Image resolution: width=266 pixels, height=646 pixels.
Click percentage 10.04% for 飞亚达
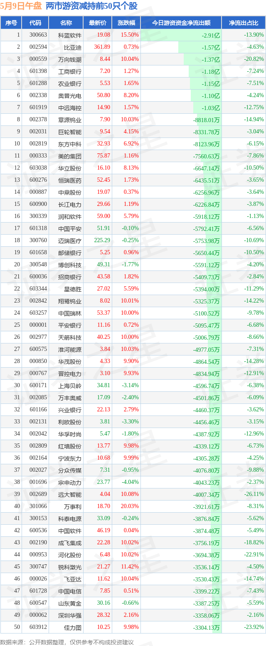pos(130,579)
